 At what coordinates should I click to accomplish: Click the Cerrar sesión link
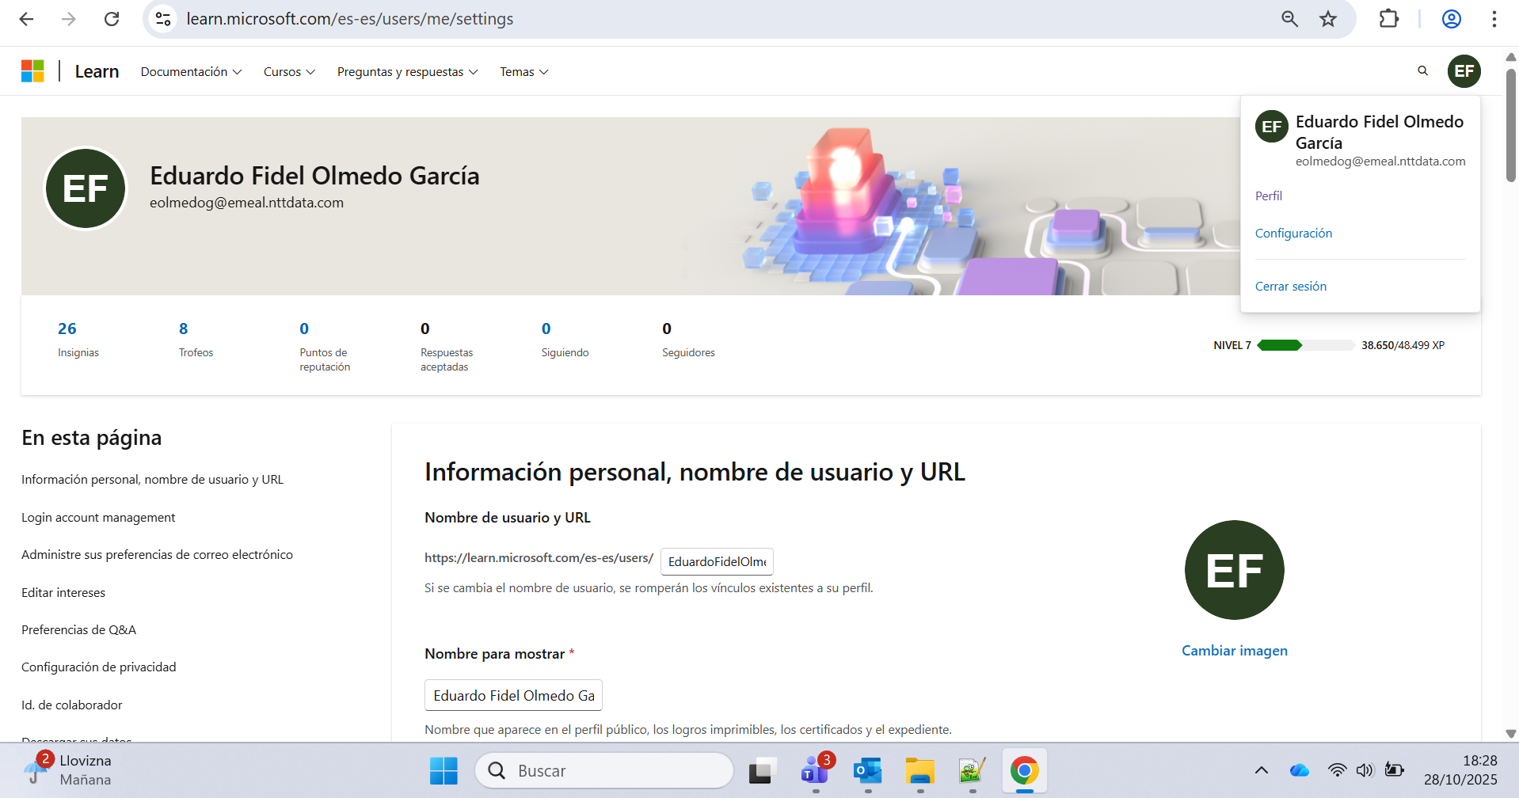[1290, 286]
